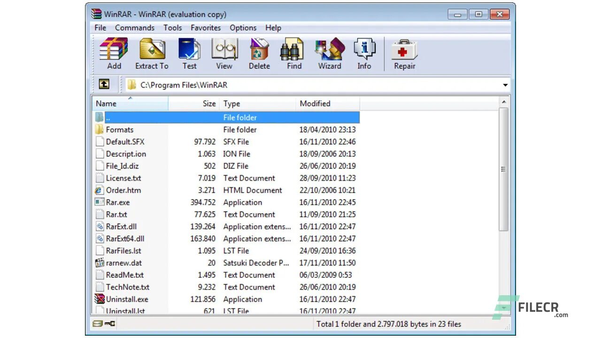This screenshot has width=601, height=338.
Task: Click the up one level arrow icon
Action: pyautogui.click(x=104, y=84)
